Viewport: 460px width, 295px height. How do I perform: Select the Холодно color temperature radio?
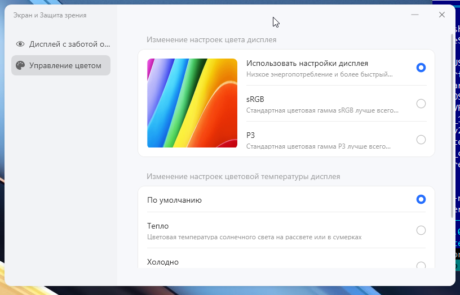[x=421, y=265]
